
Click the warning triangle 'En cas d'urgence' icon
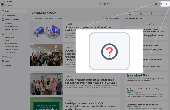click(x=3, y=15)
